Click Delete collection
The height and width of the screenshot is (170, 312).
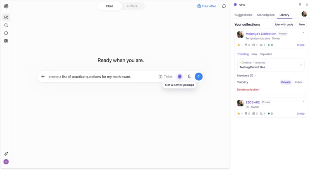point(248,90)
